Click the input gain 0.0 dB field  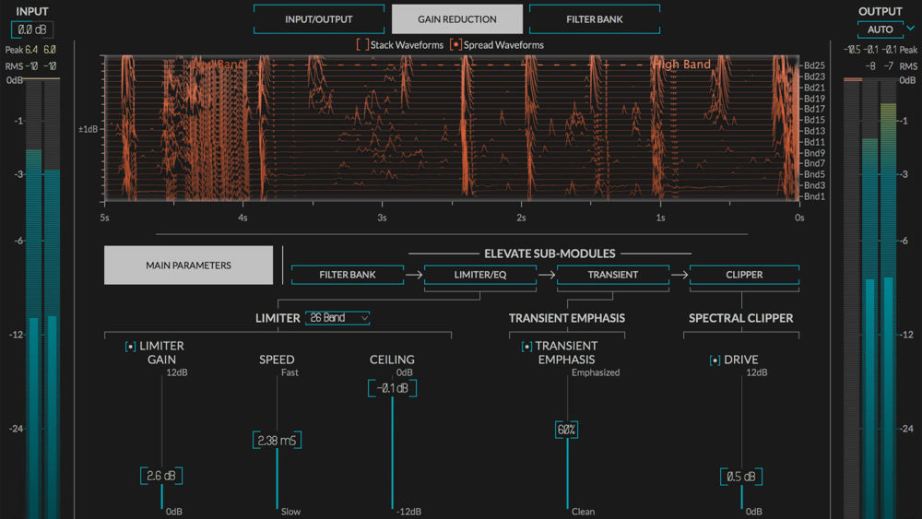point(32,29)
